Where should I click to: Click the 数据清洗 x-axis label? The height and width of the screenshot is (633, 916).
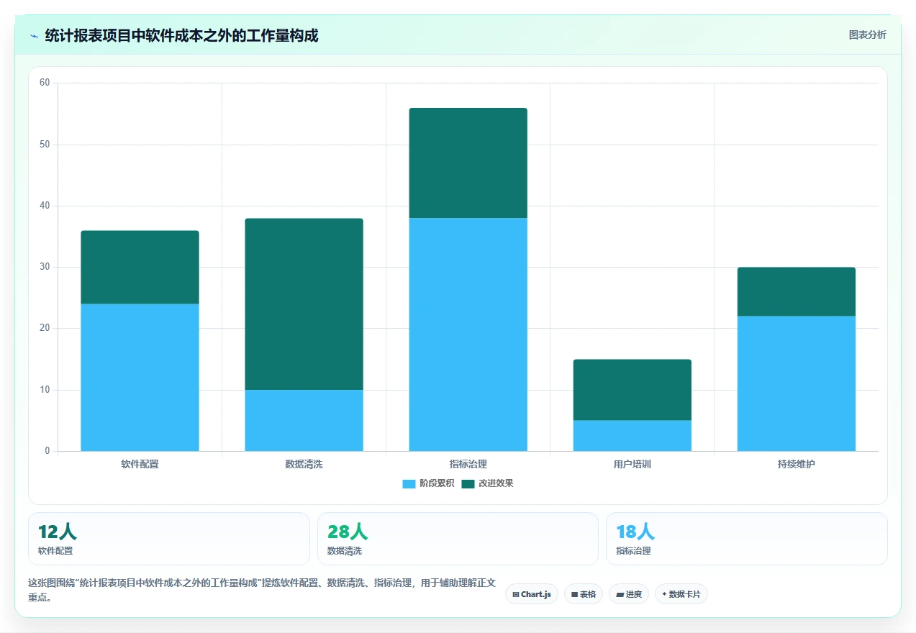(x=304, y=464)
